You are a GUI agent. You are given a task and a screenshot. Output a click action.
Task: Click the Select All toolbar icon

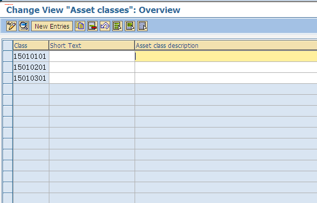[x=117, y=26]
